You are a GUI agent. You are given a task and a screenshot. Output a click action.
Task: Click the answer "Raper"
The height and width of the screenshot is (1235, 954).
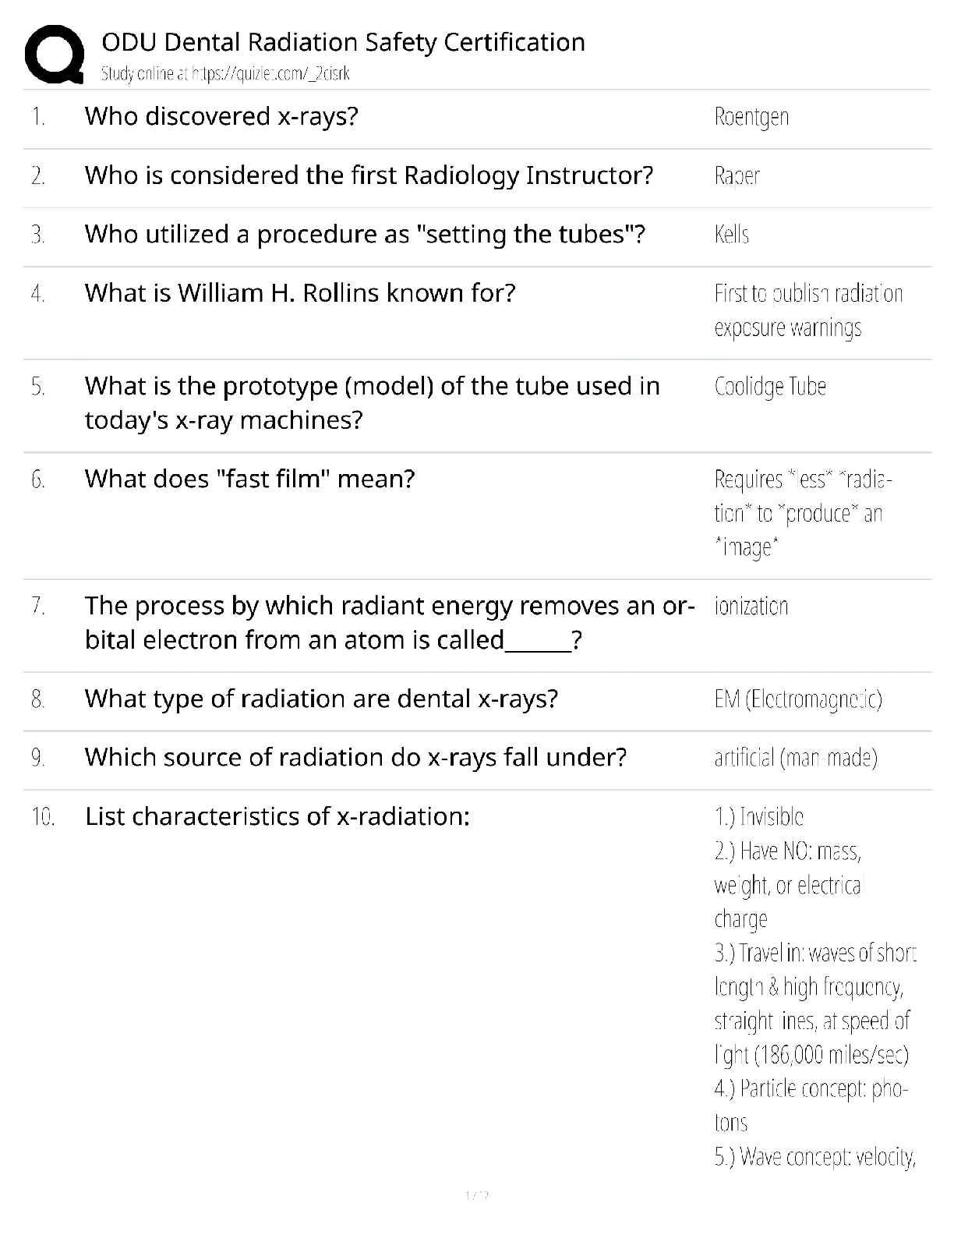click(x=737, y=176)
